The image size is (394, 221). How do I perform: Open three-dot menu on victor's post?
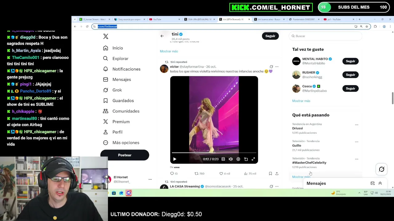(277, 67)
